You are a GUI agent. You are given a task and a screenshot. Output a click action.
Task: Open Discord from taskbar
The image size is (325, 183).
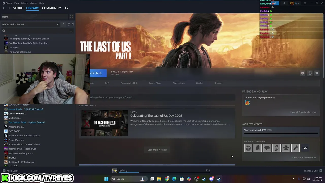tap(212, 179)
